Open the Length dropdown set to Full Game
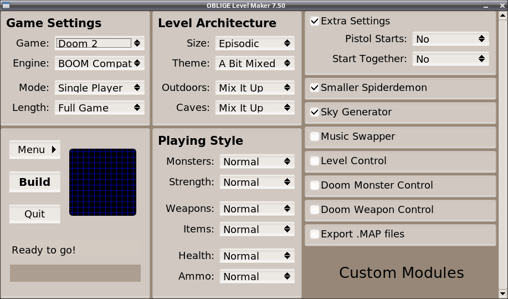Viewport: 508px width, 299px height. [100, 108]
